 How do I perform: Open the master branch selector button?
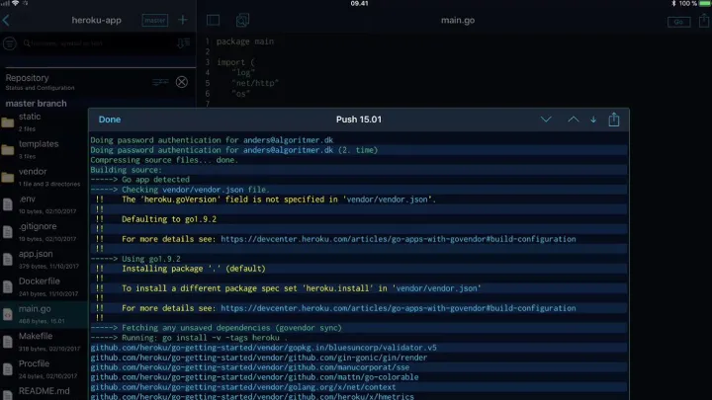point(155,20)
